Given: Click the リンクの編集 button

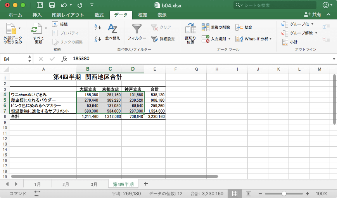Looking at the screenshot, I should (x=67, y=42).
